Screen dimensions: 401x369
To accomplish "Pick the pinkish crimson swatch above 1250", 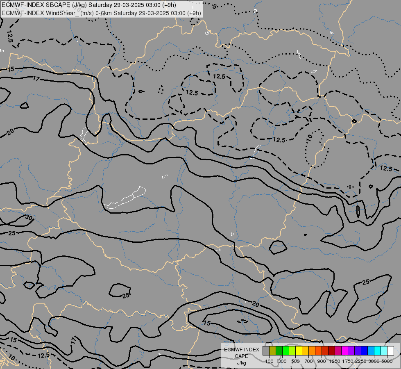I will [338, 351].
